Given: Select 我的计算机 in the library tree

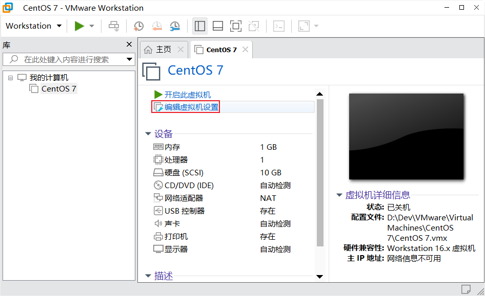Looking at the screenshot, I should pos(49,77).
